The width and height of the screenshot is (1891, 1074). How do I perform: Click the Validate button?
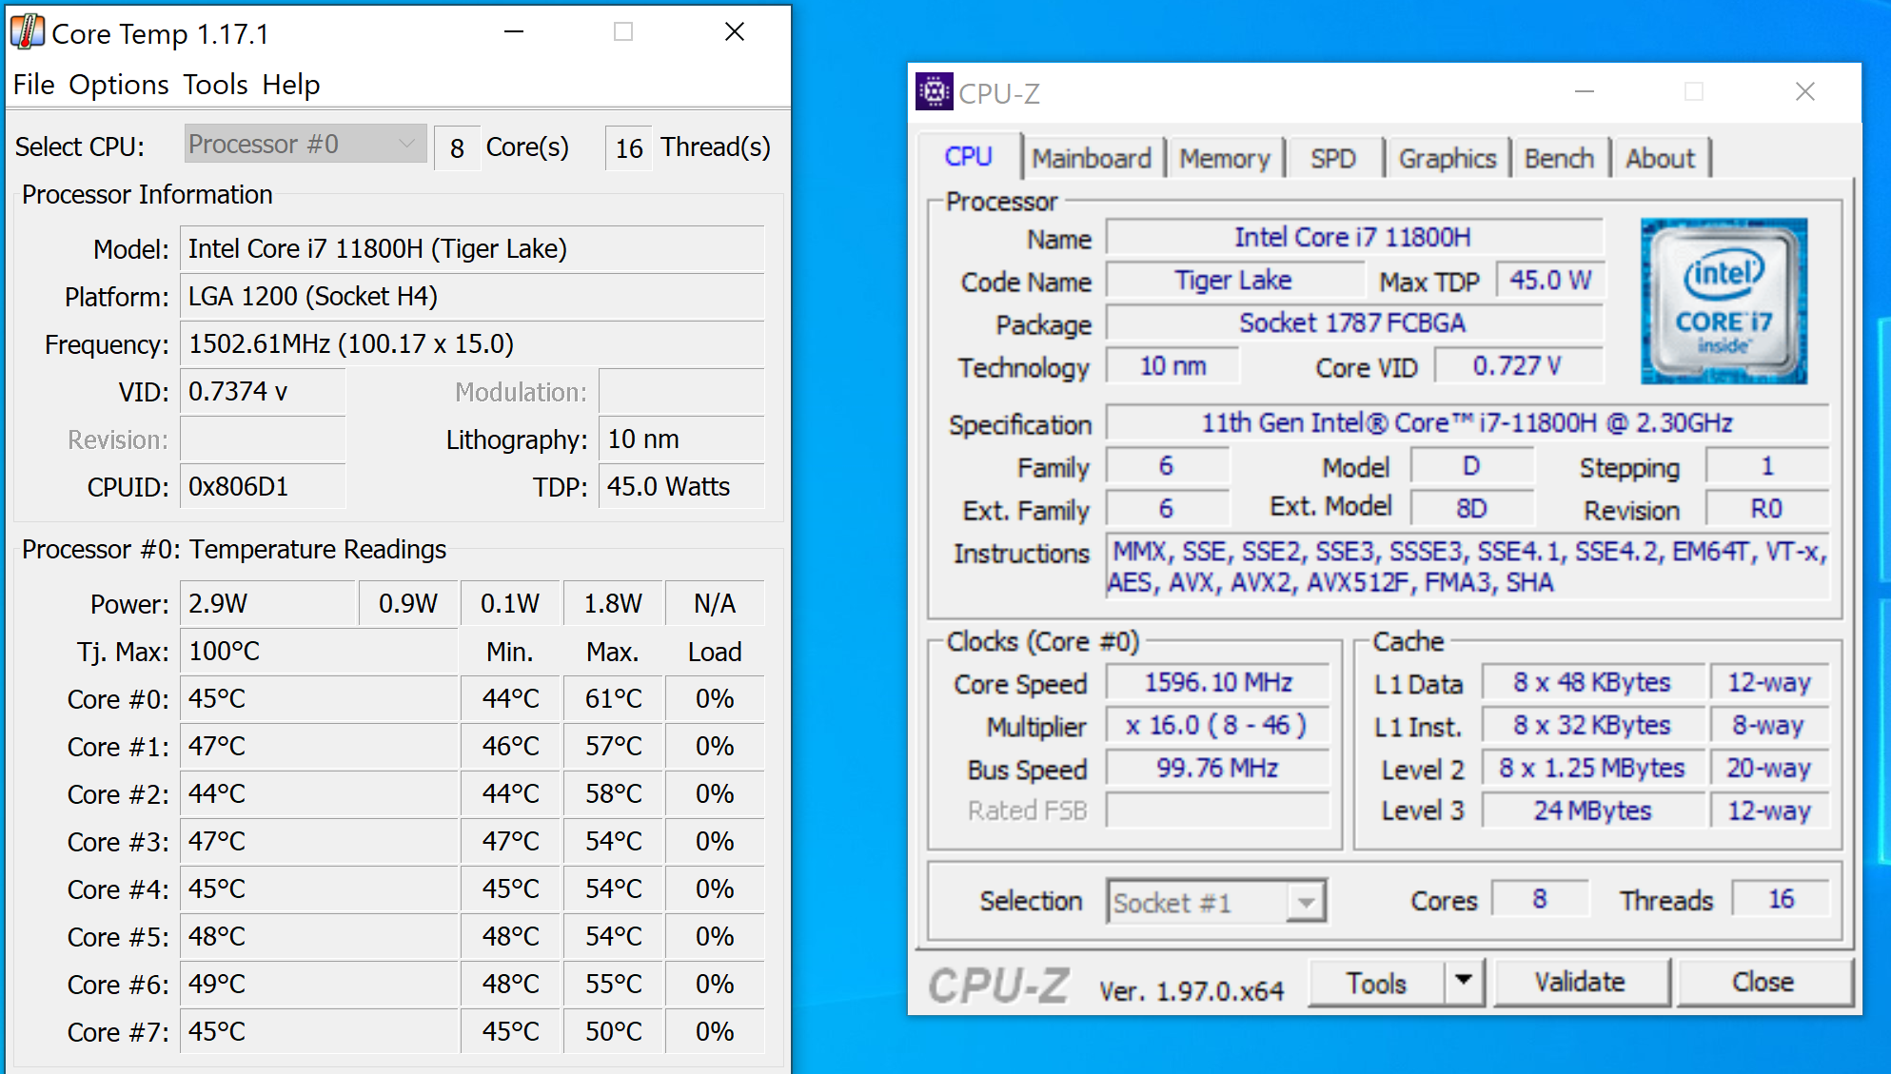coord(1580,982)
